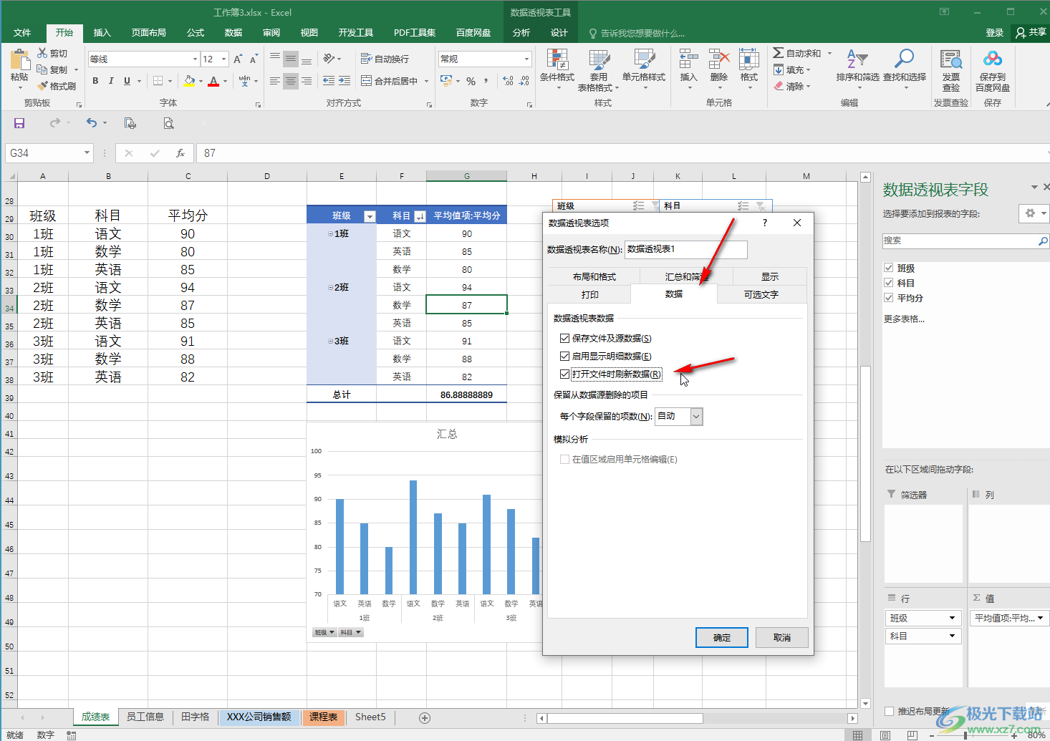Switch to 员工信息 sheet tab
Screen dimensions: 1050x741
[145, 717]
